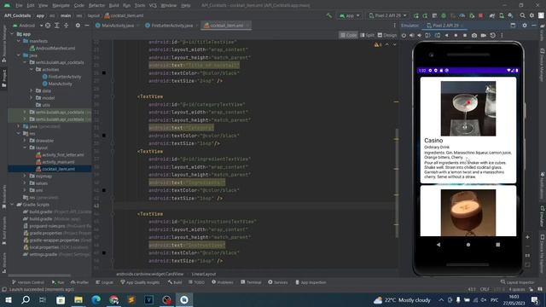
Task: Open emulator extended controls three-dot menu
Action: point(502,36)
